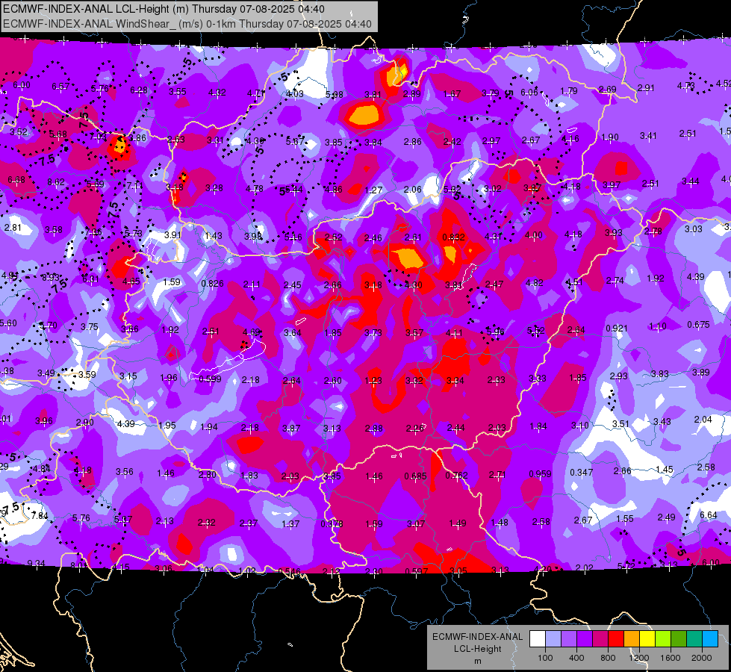Click the legend tick label 800
The height and width of the screenshot is (672, 731).
(608, 658)
